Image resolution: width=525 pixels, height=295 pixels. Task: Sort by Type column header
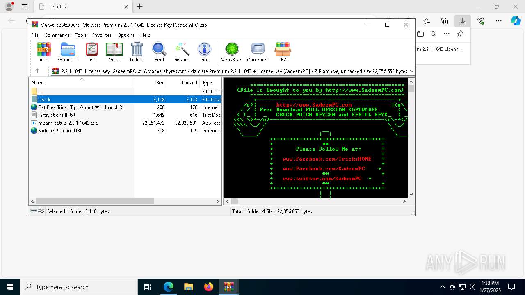tap(211, 82)
